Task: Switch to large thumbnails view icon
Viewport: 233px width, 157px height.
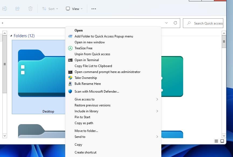Action: pos(222,141)
